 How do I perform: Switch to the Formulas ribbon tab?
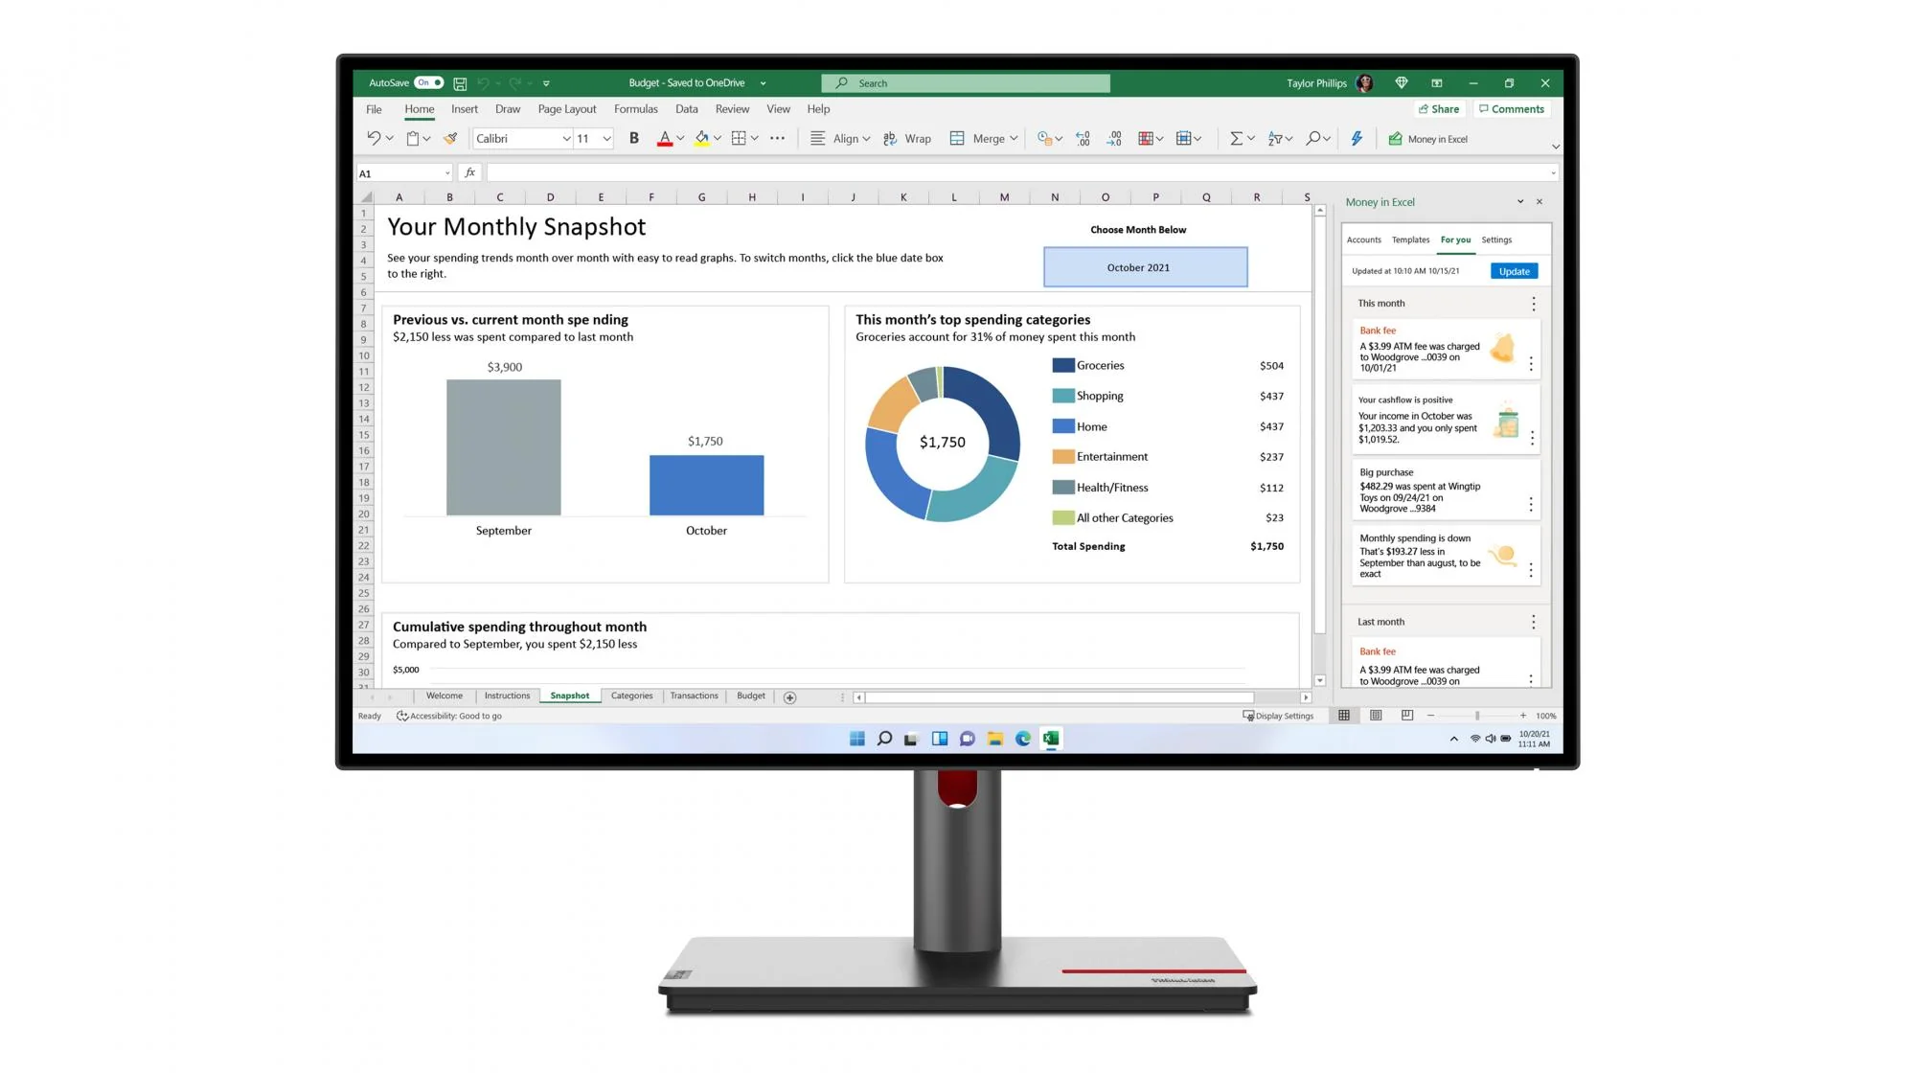pyautogui.click(x=636, y=108)
